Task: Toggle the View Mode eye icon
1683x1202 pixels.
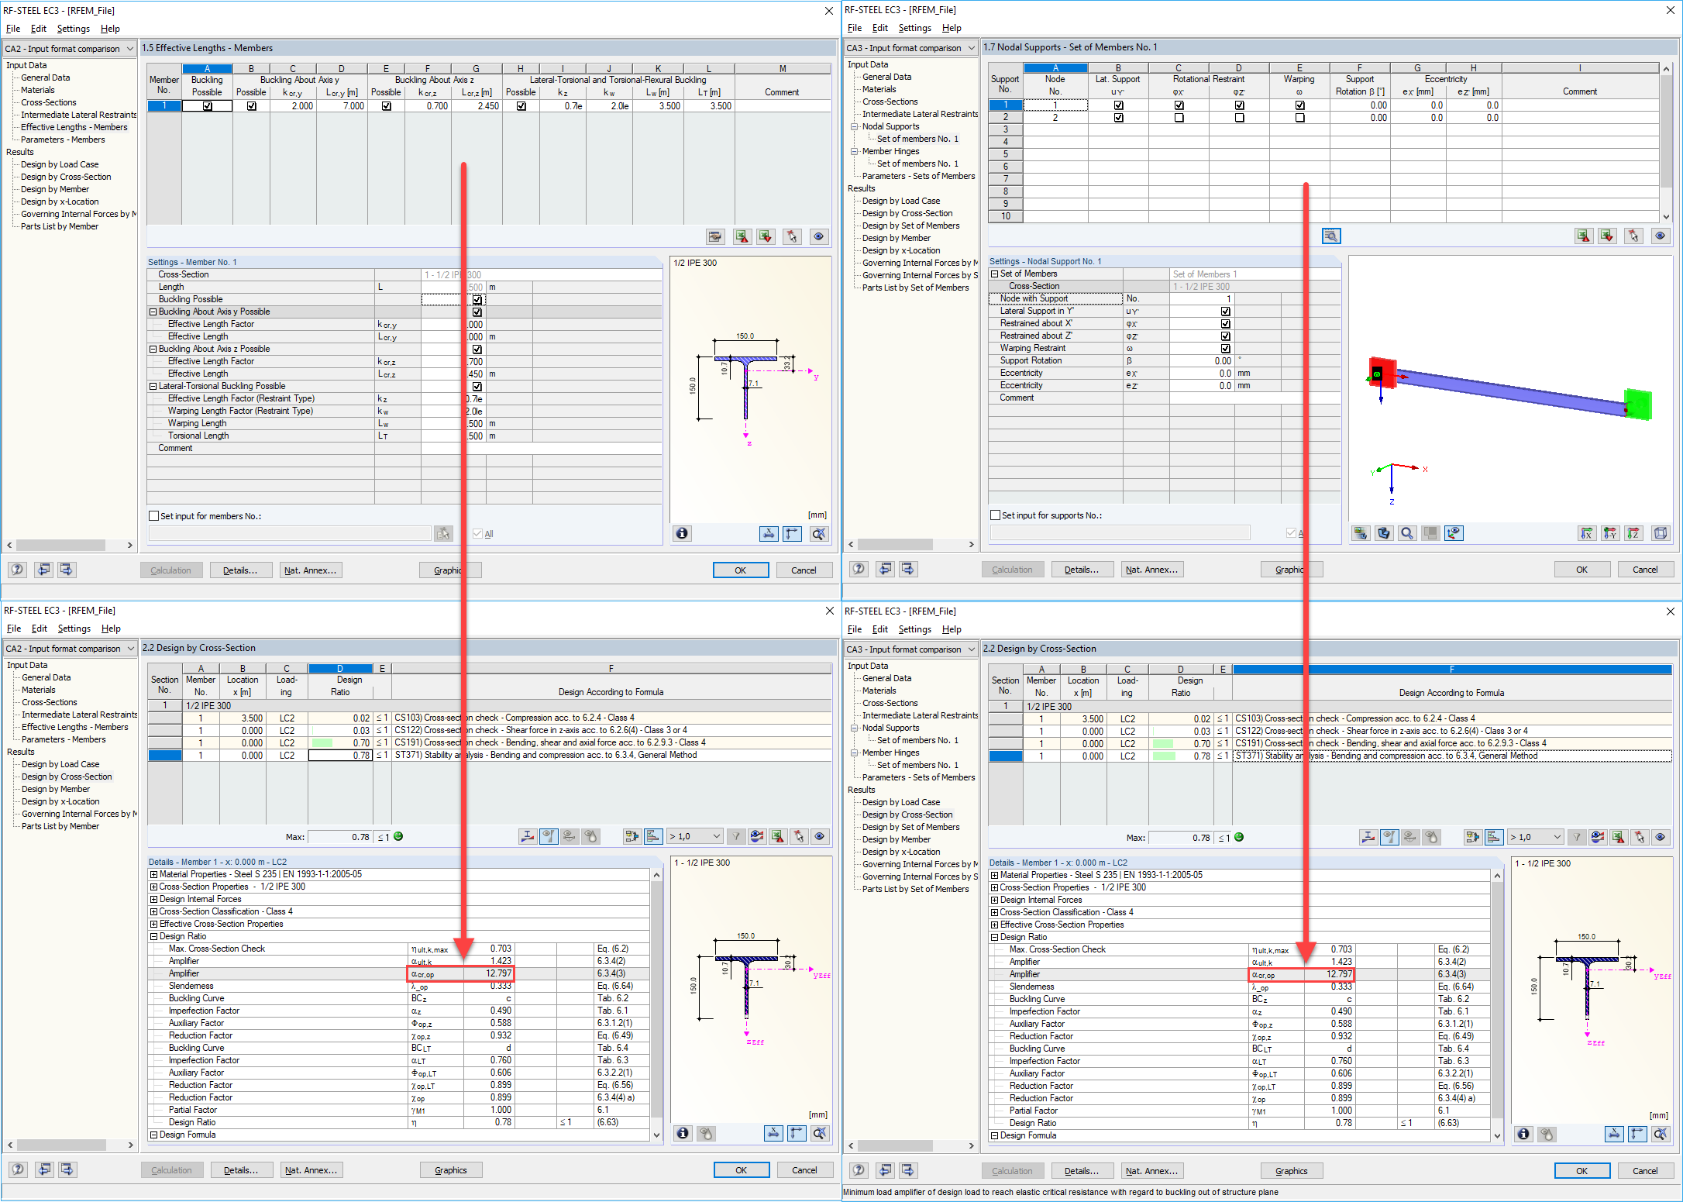Action: (x=818, y=236)
